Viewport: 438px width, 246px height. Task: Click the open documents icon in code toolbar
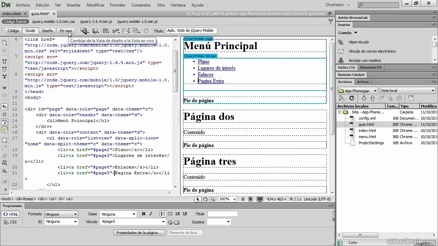(4, 42)
